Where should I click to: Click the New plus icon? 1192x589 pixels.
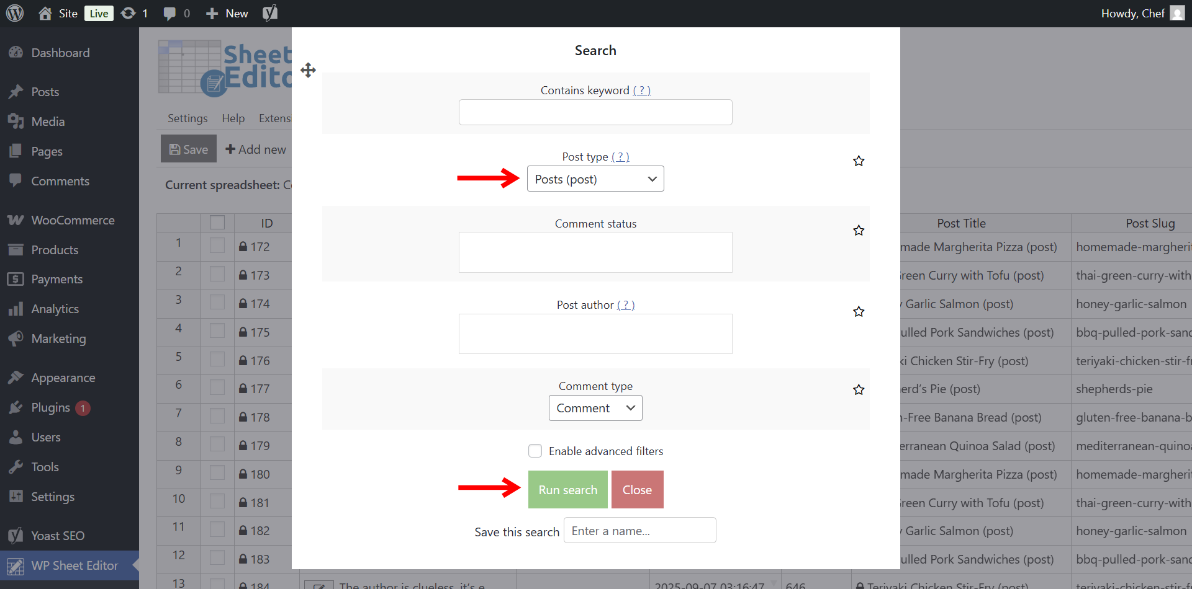(212, 14)
